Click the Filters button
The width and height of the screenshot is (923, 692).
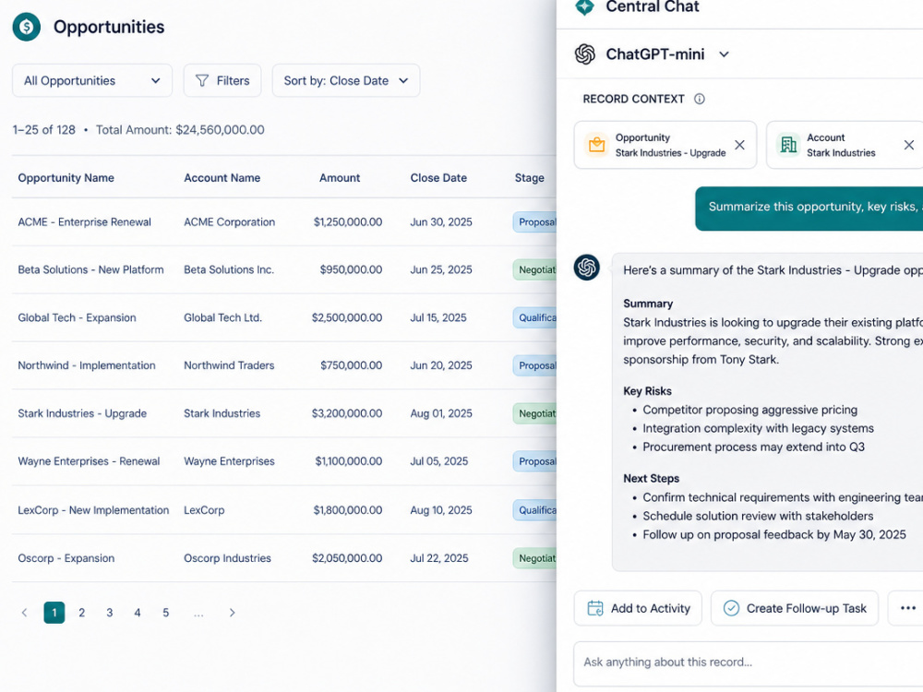click(222, 80)
